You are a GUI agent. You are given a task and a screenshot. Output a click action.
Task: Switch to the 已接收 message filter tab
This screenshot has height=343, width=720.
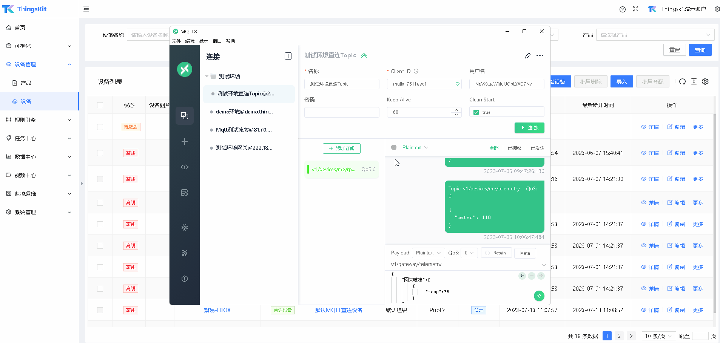[514, 148]
